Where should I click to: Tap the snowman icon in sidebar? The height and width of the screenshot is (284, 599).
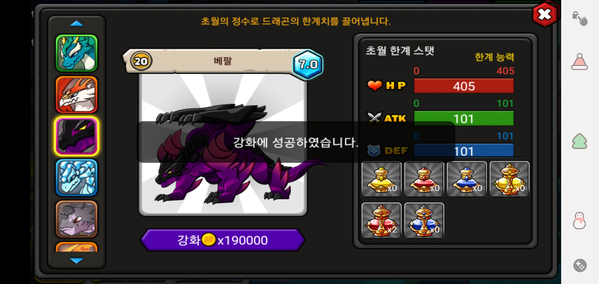[x=579, y=220]
